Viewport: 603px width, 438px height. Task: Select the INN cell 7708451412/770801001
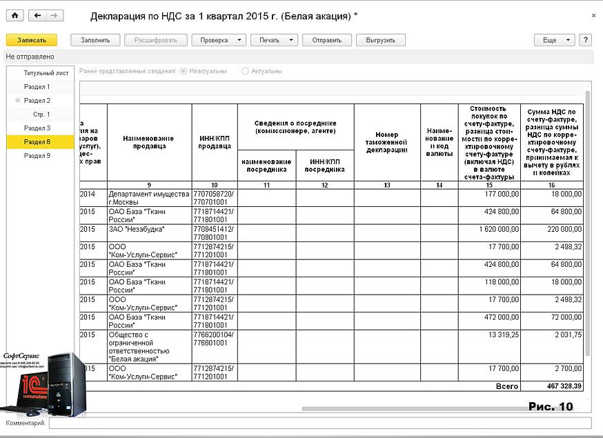[x=215, y=233]
